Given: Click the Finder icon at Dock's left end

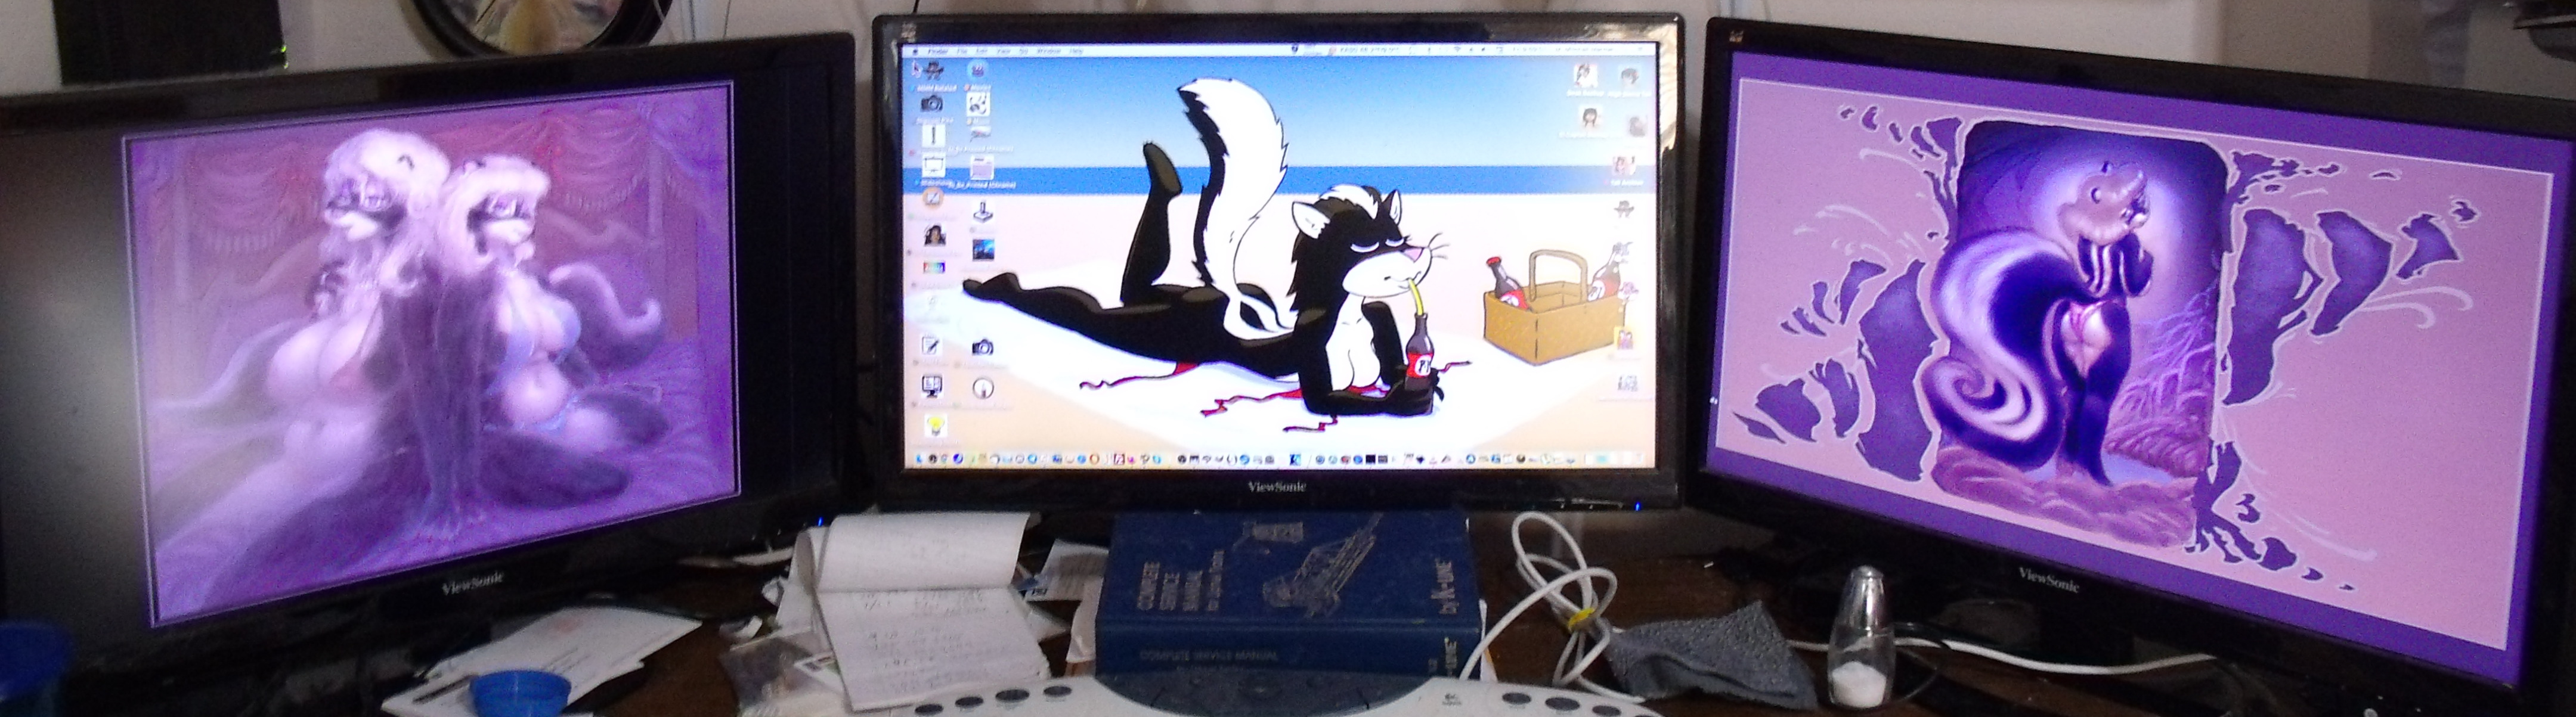Looking at the screenshot, I should 919,460.
